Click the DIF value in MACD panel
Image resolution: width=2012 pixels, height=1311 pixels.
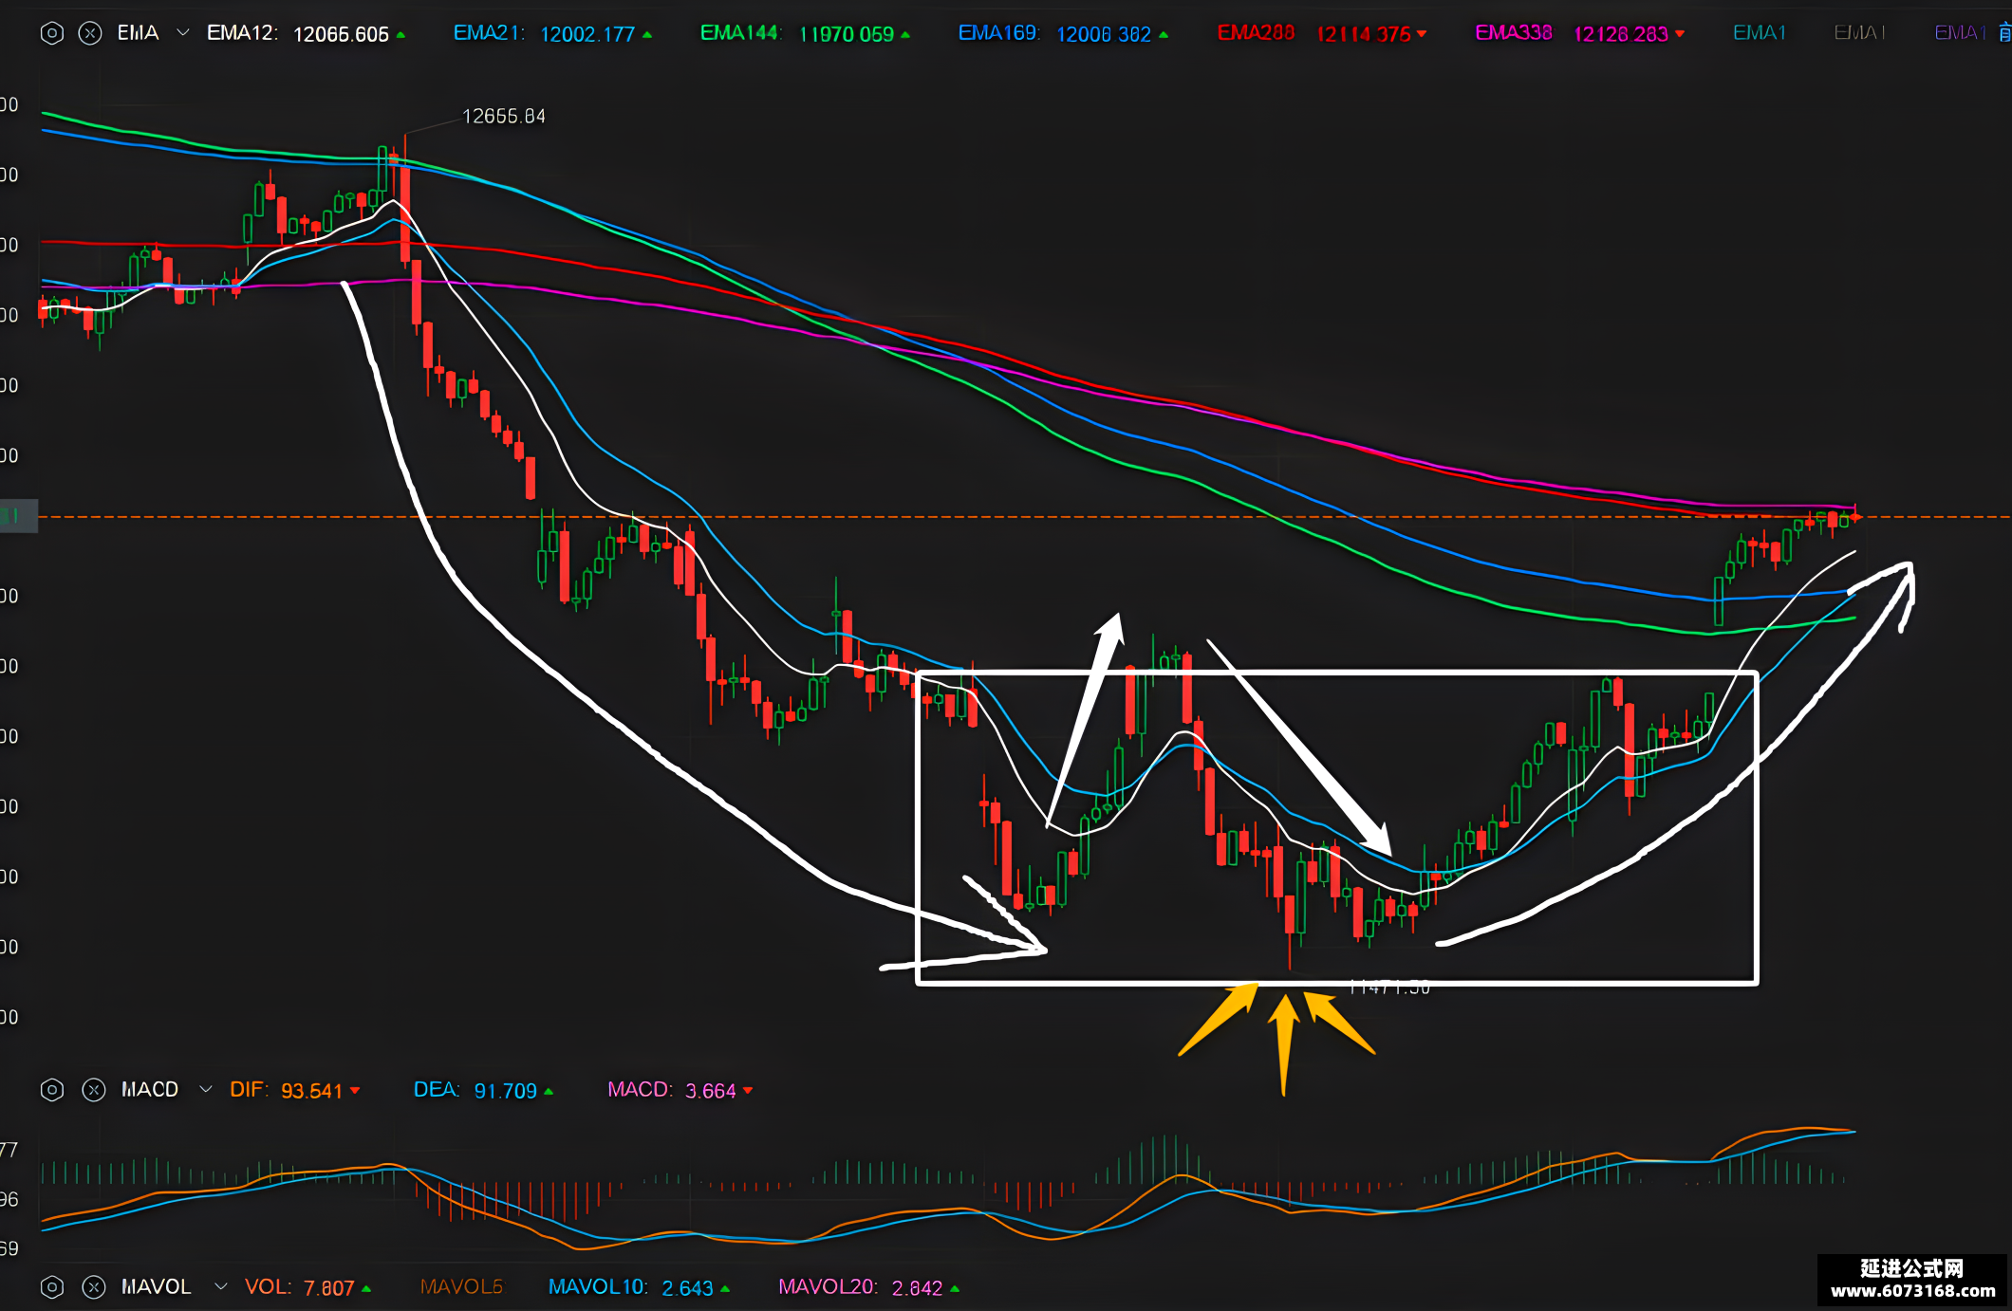tap(311, 1091)
